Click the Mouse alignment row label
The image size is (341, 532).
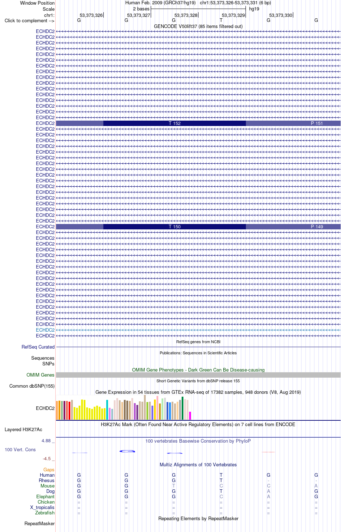47,486
